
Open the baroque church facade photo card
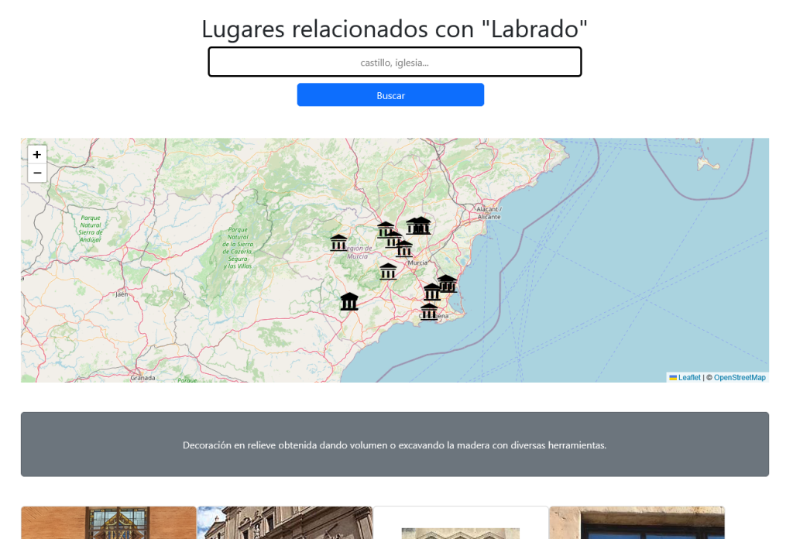pyautogui.click(x=285, y=523)
